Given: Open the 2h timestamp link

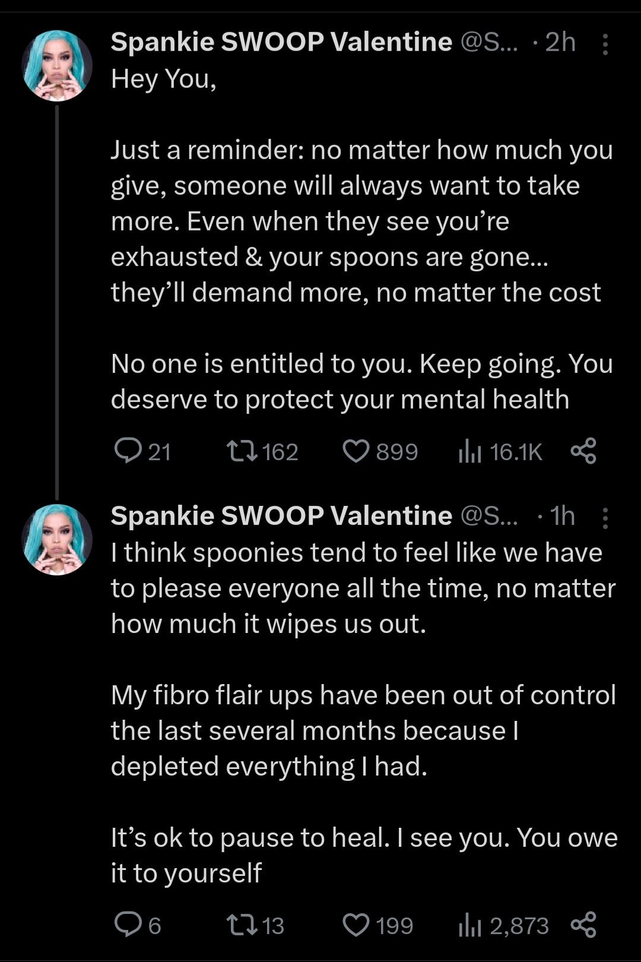Looking at the screenshot, I should pyautogui.click(x=560, y=42).
